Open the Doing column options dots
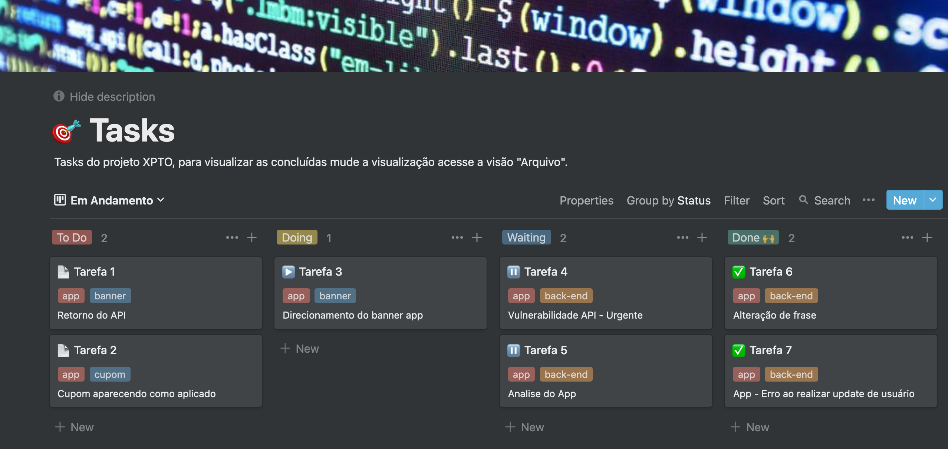Screen dimensions: 948x449 [457, 237]
